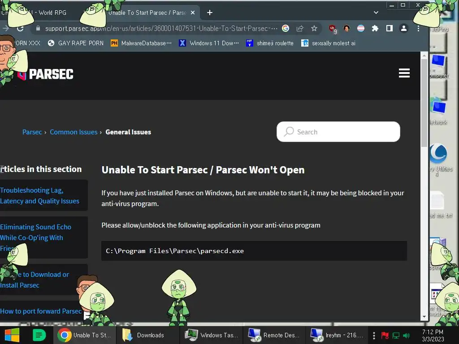Open the Windows Start button

pos(12,335)
